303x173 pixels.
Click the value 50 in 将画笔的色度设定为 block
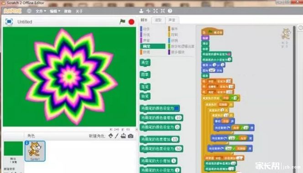click(178, 149)
